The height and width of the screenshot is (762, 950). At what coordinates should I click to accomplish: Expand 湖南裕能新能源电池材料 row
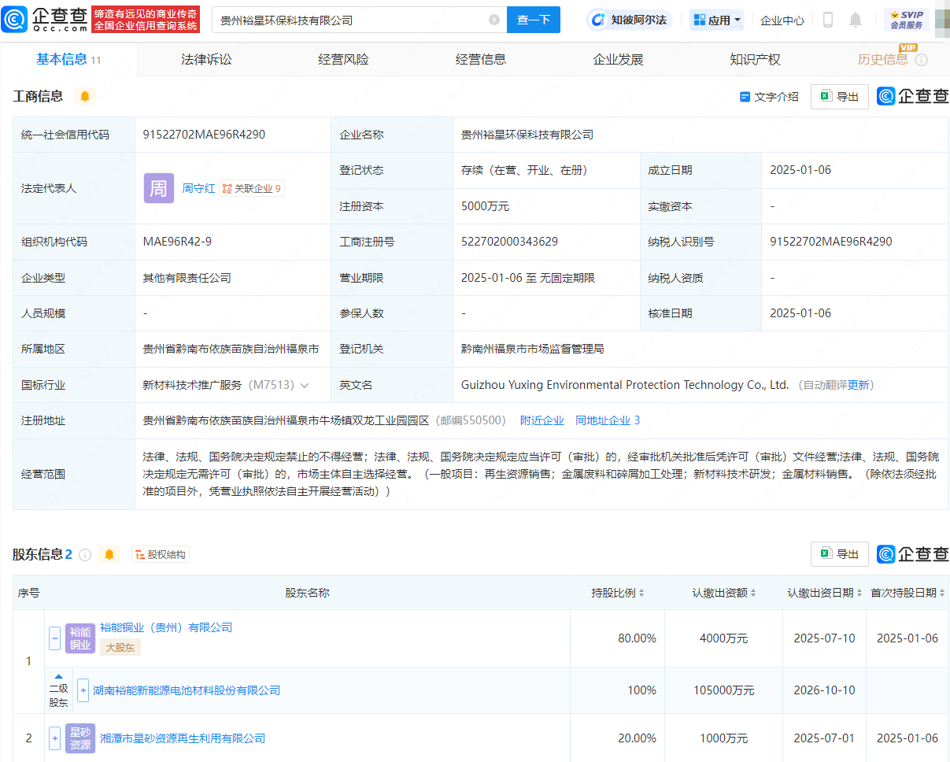[x=83, y=690]
